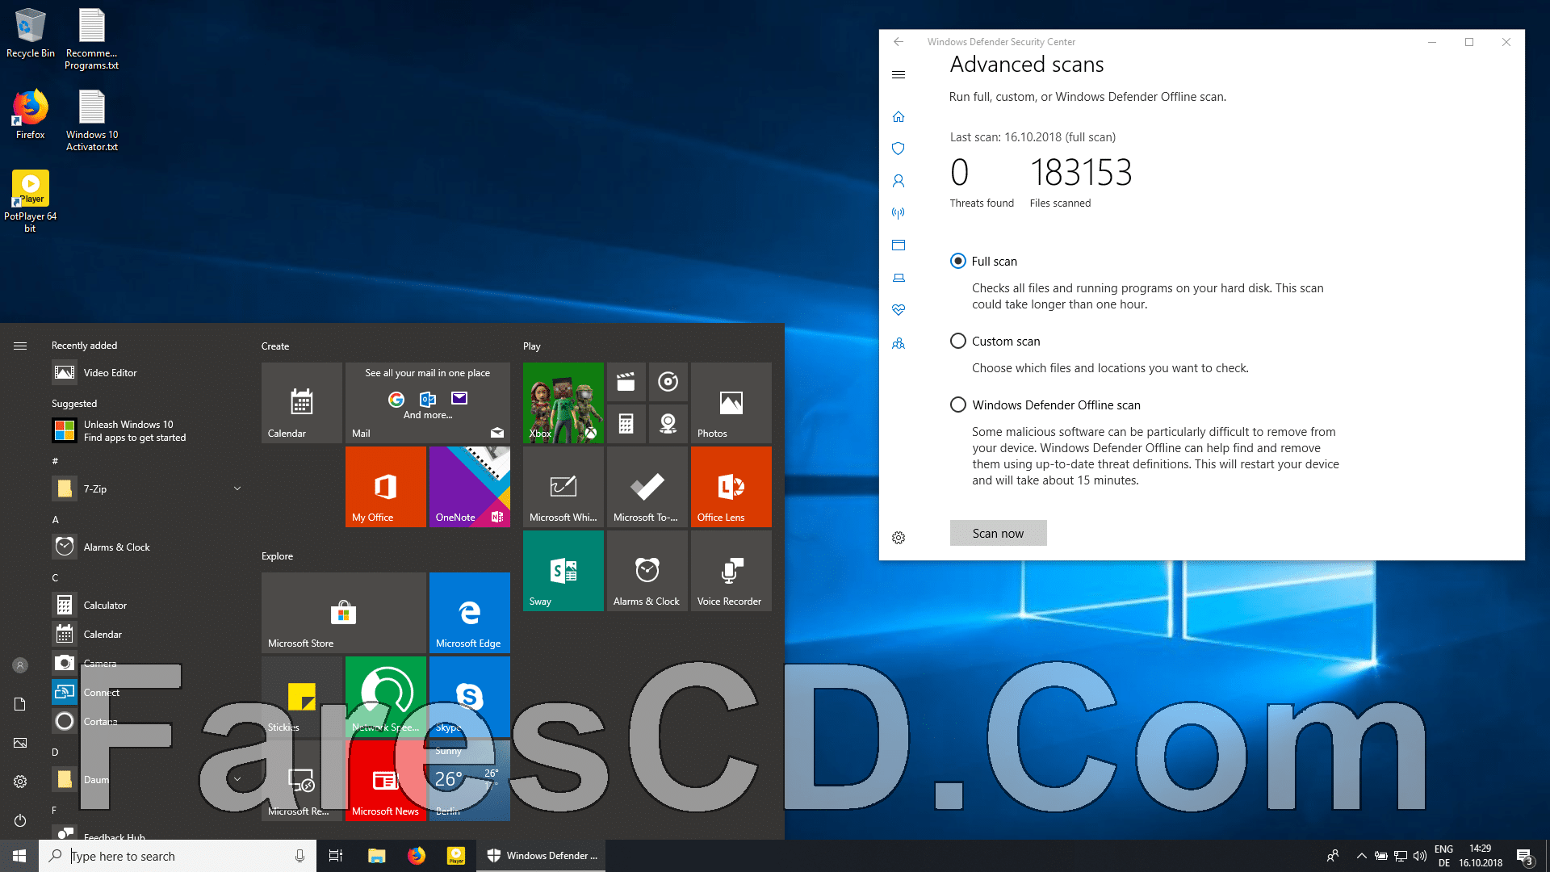Open Task View on taskbar

click(x=336, y=856)
